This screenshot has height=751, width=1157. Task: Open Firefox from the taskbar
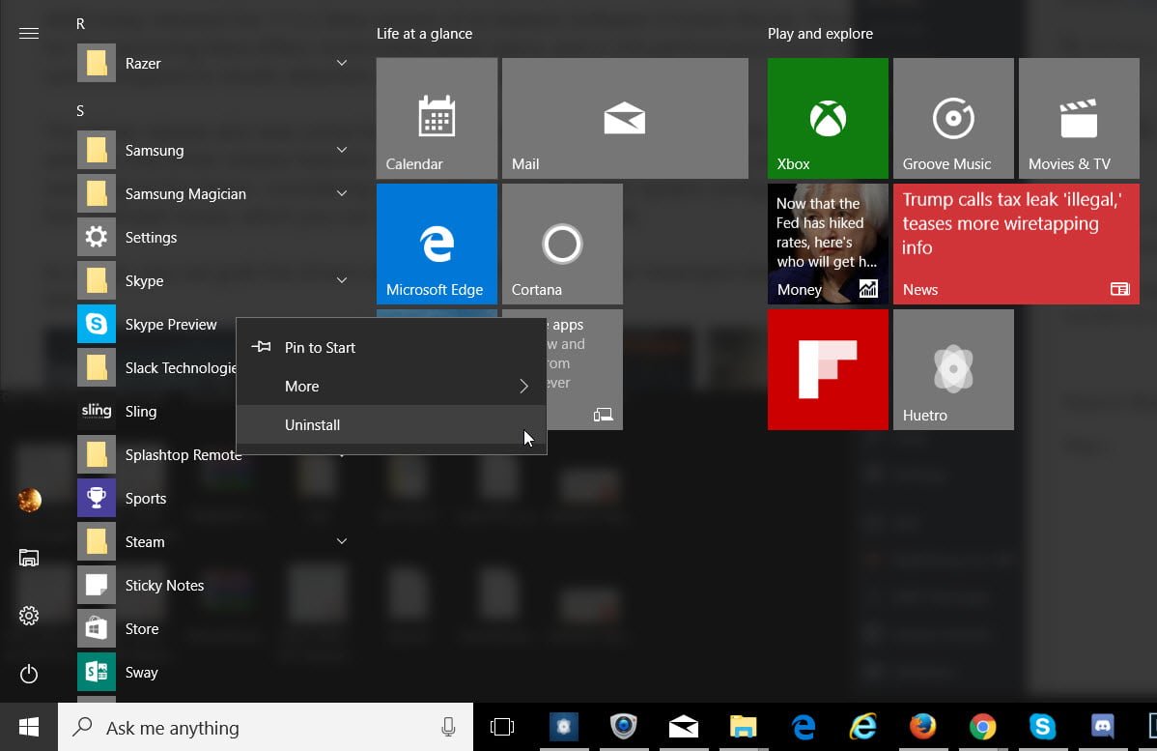pos(923,728)
